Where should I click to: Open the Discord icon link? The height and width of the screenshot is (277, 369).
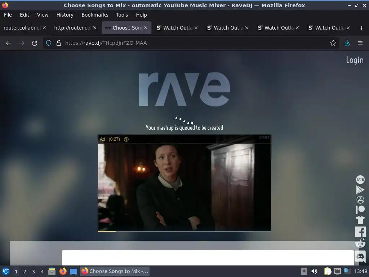tap(360, 256)
